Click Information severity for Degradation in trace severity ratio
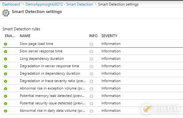The width and height of the screenshot is (183, 118). pyautogui.click(x=111, y=81)
